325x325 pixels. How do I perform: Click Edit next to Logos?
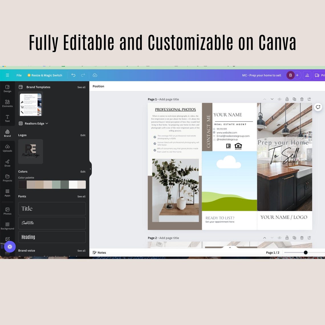[83, 135]
